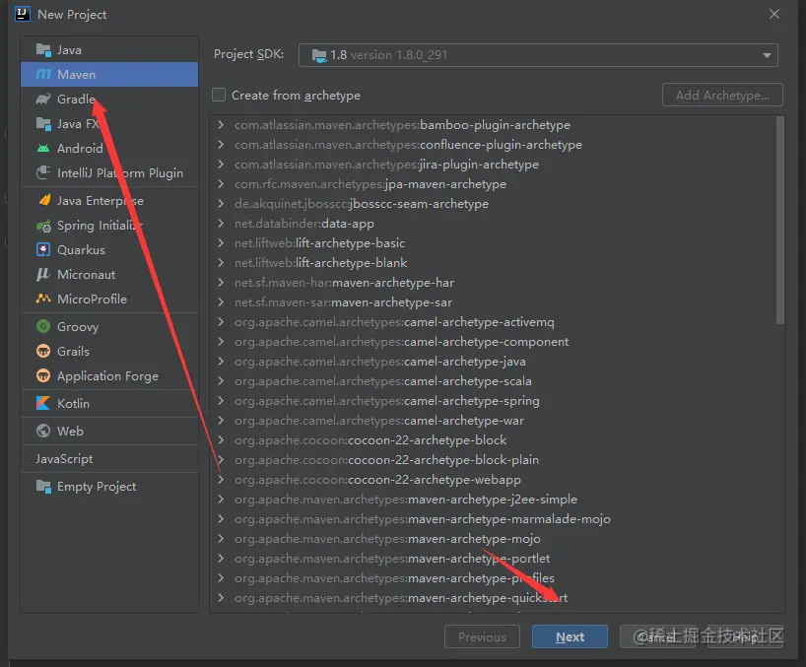
Task: Enable Create from archetype checkbox
Action: (219, 95)
